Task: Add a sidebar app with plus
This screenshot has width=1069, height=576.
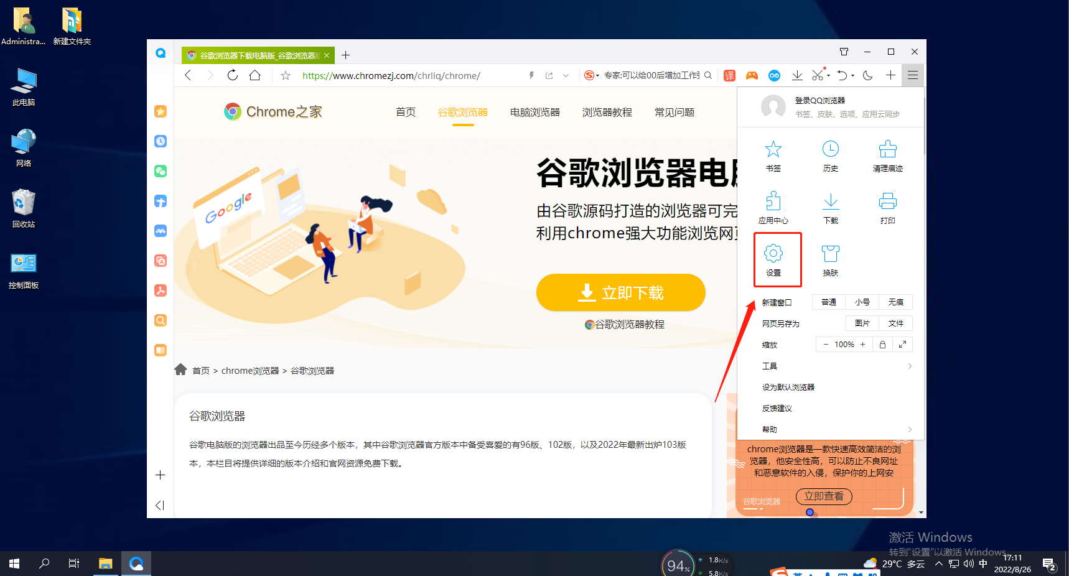Action: (160, 475)
